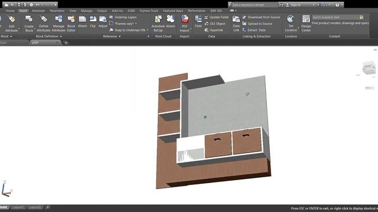
Task: Click Attach in the Point Cloud panel
Action: point(171,22)
